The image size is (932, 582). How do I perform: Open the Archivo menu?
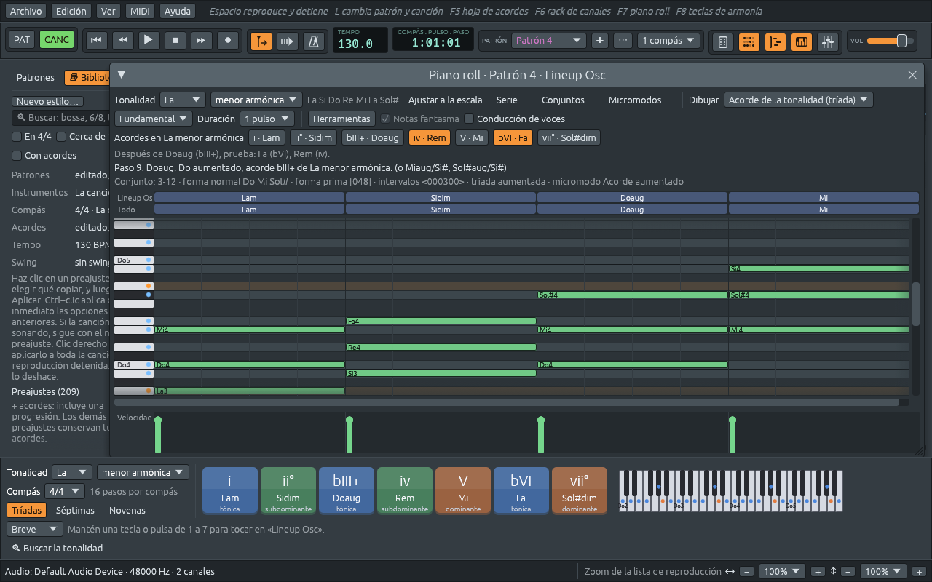coord(25,11)
